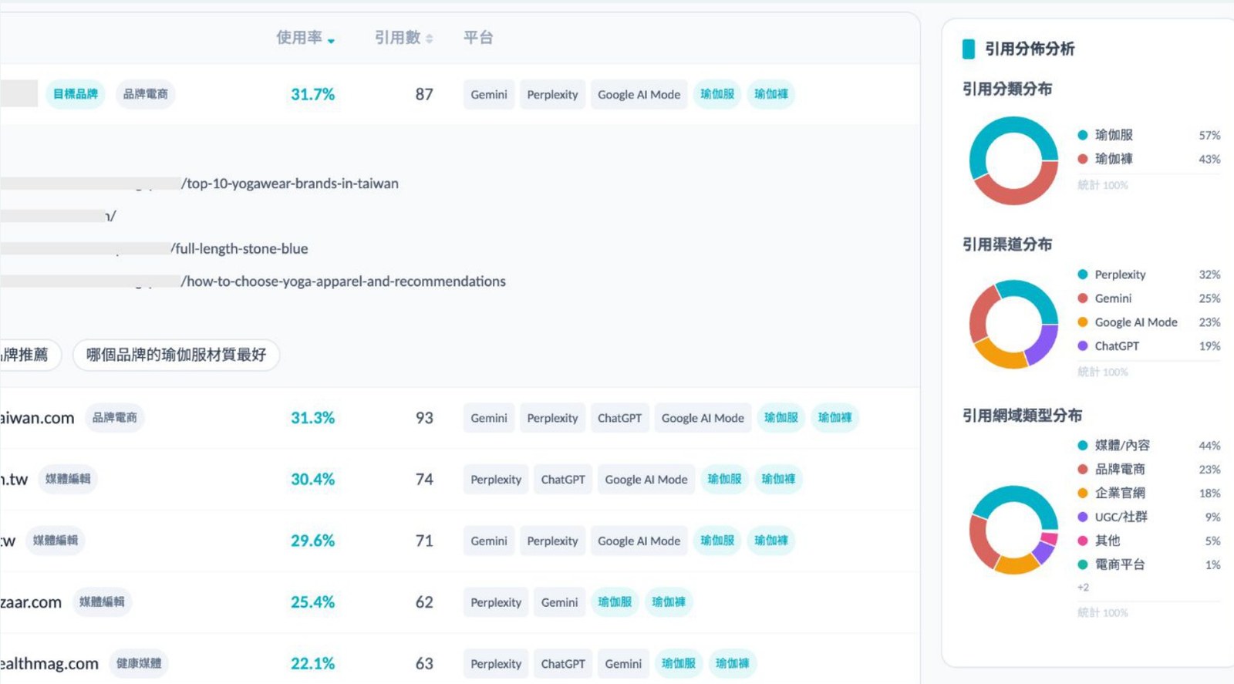Click teal legend dot for 瑜伽服
Viewport: 1234px width, 684px height.
(x=1083, y=135)
